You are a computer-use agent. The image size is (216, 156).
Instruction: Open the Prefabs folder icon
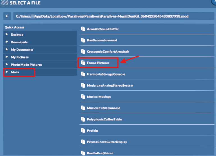[83, 131]
